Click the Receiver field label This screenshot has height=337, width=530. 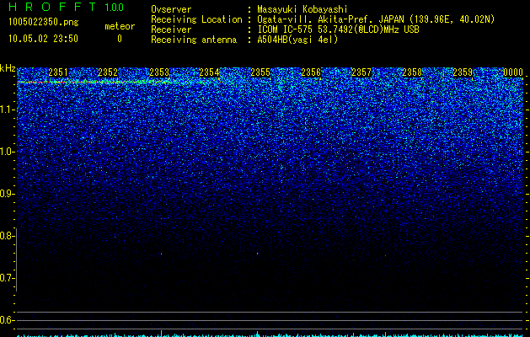[171, 29]
